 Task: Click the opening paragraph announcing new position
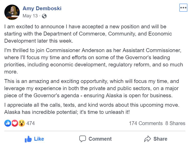click(88, 34)
